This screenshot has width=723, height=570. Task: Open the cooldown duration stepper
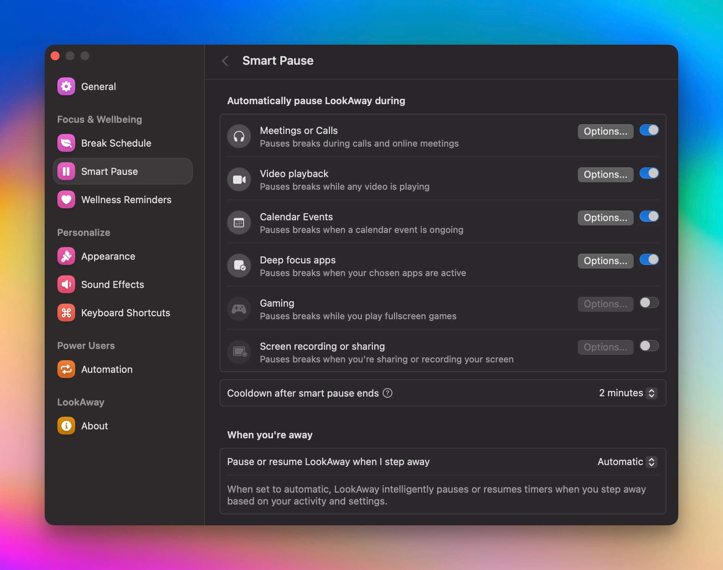click(651, 393)
